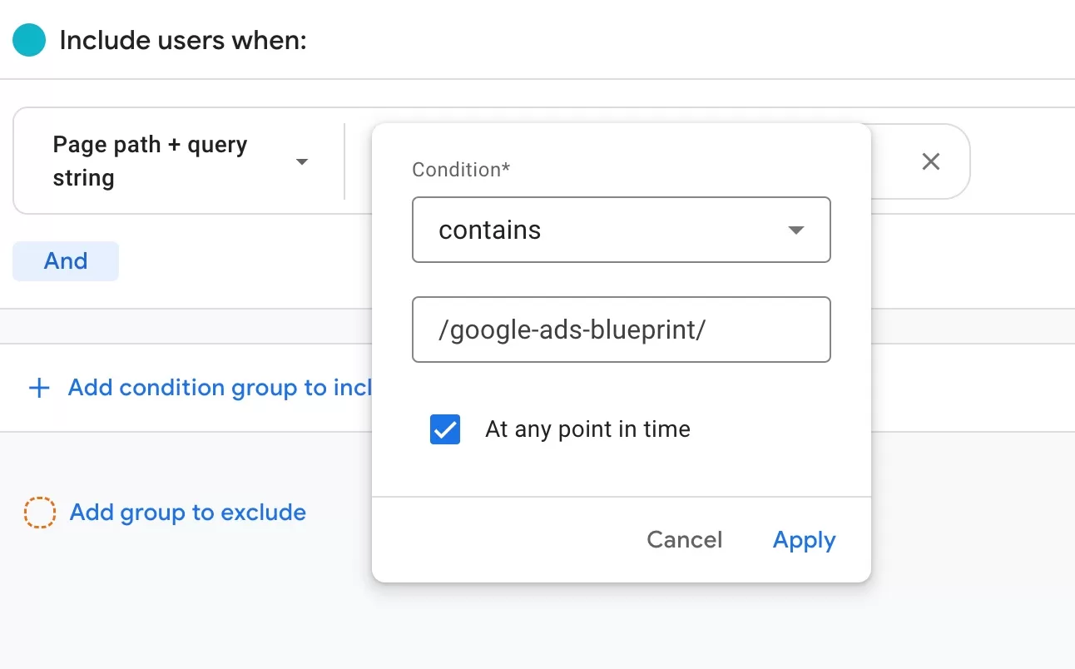Remove the condition with the X icon
The height and width of the screenshot is (669, 1075).
point(931,161)
